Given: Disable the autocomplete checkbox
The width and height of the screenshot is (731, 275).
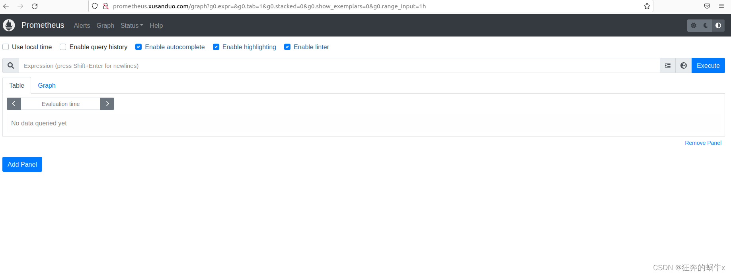Looking at the screenshot, I should click(x=138, y=47).
